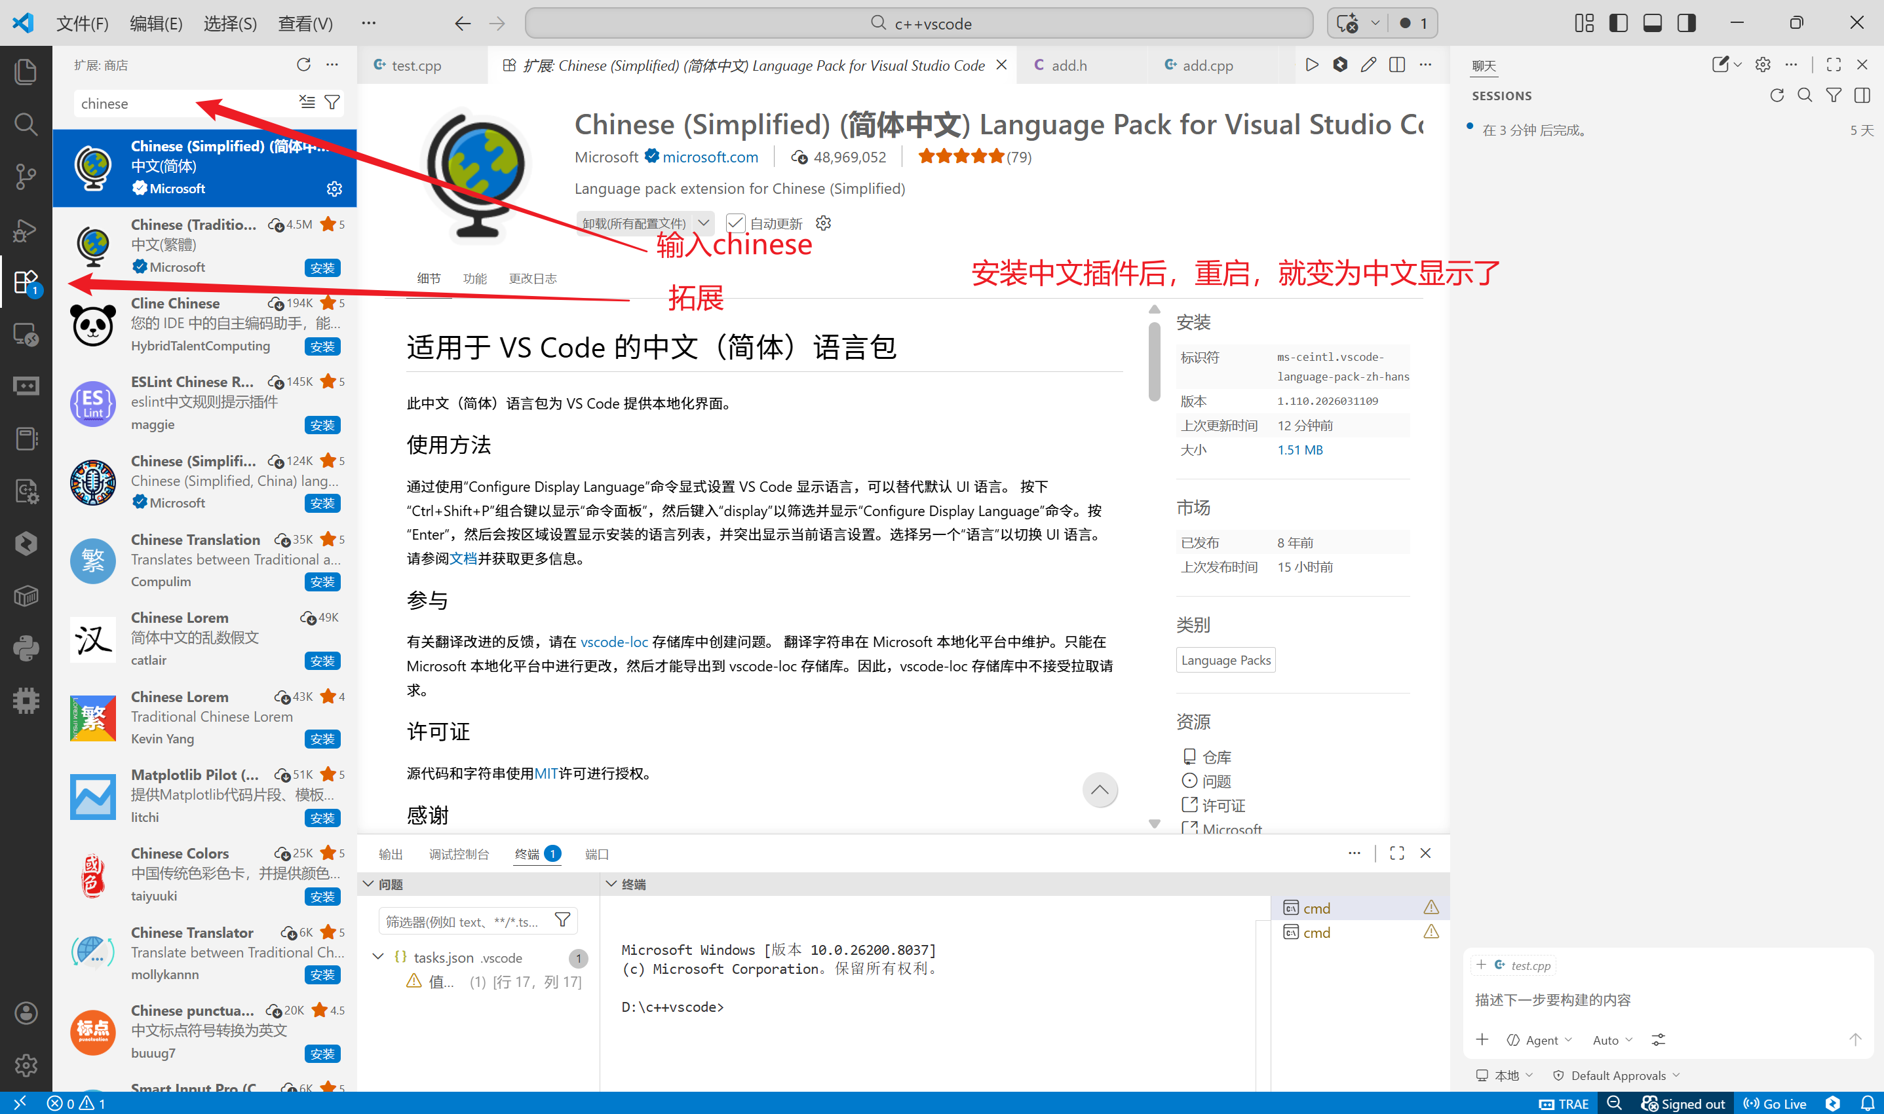Click the Language Packs category tag
The image size is (1884, 1114).
[x=1225, y=660]
